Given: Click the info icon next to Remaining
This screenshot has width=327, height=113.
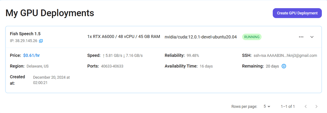Looking at the screenshot, I should coord(284,66).
